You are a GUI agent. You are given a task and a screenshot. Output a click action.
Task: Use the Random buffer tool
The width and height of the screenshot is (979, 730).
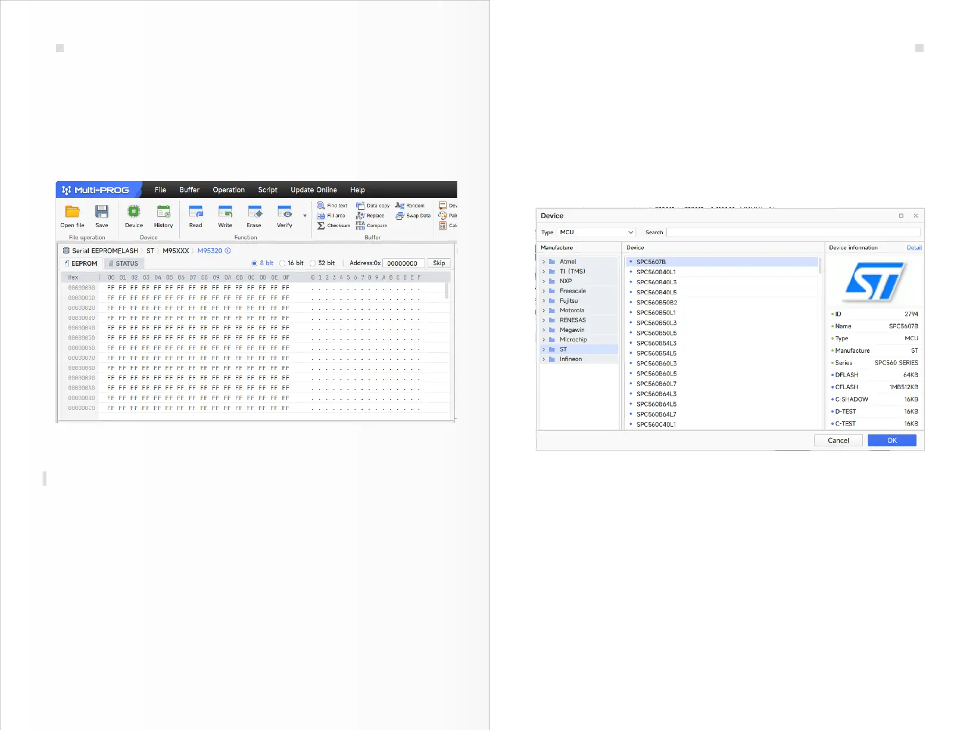point(410,206)
